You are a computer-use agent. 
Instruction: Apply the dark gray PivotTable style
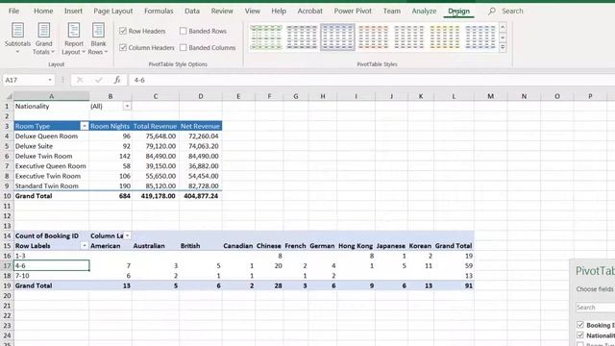[302, 37]
